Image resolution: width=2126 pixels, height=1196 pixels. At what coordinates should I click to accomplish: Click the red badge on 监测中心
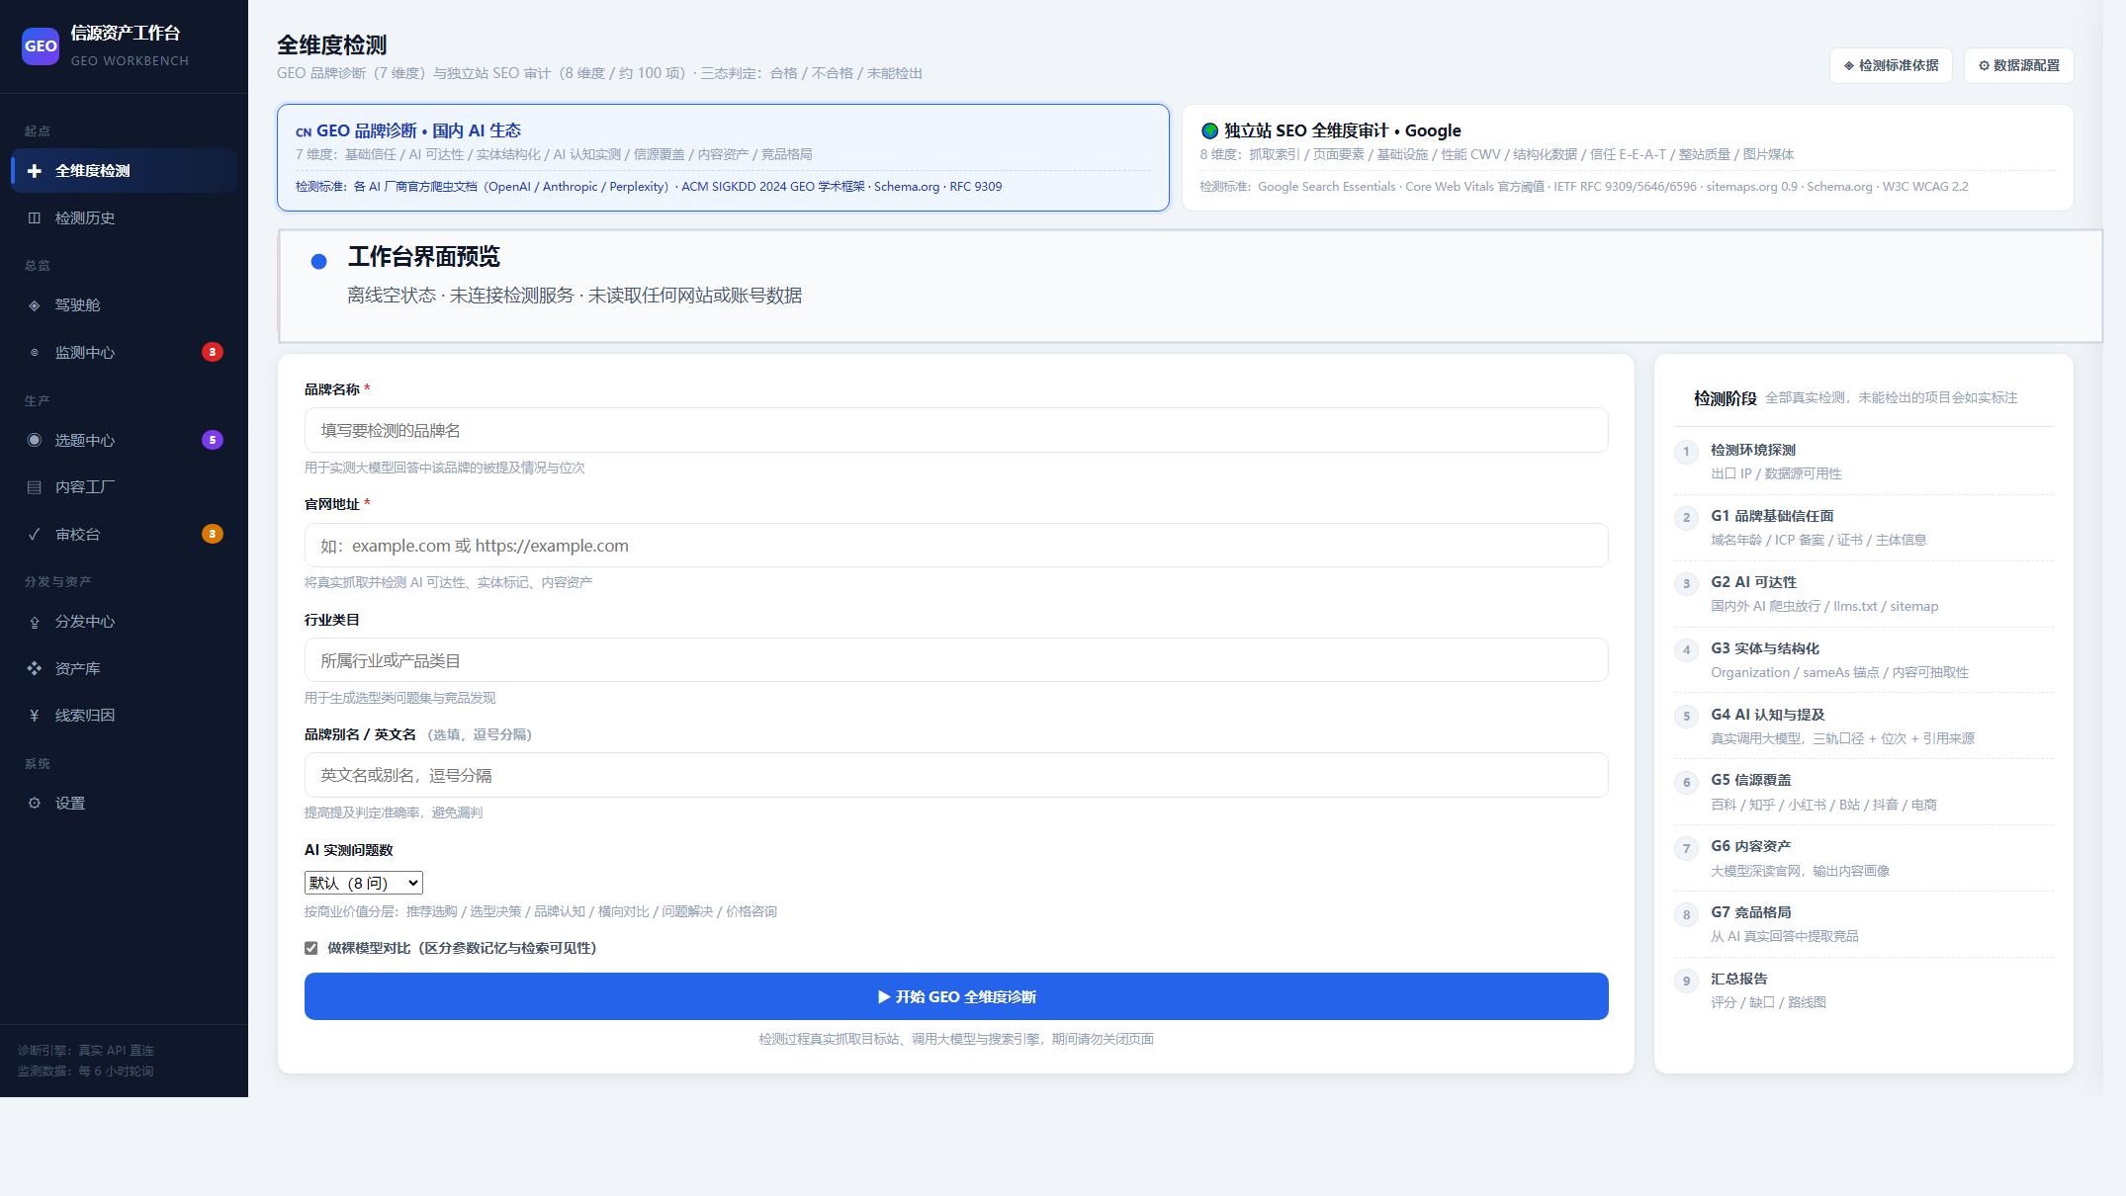213,352
